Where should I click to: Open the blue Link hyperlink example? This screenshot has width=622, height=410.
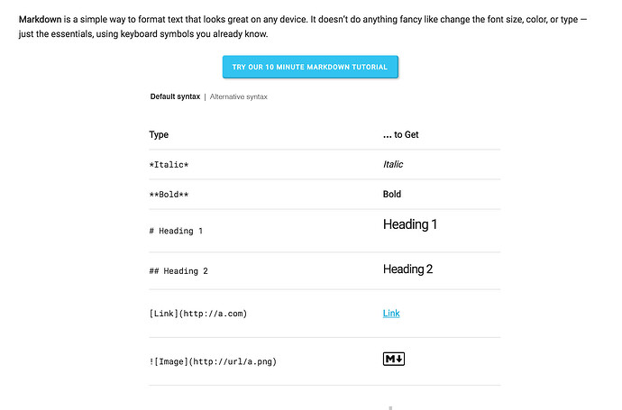[391, 314]
